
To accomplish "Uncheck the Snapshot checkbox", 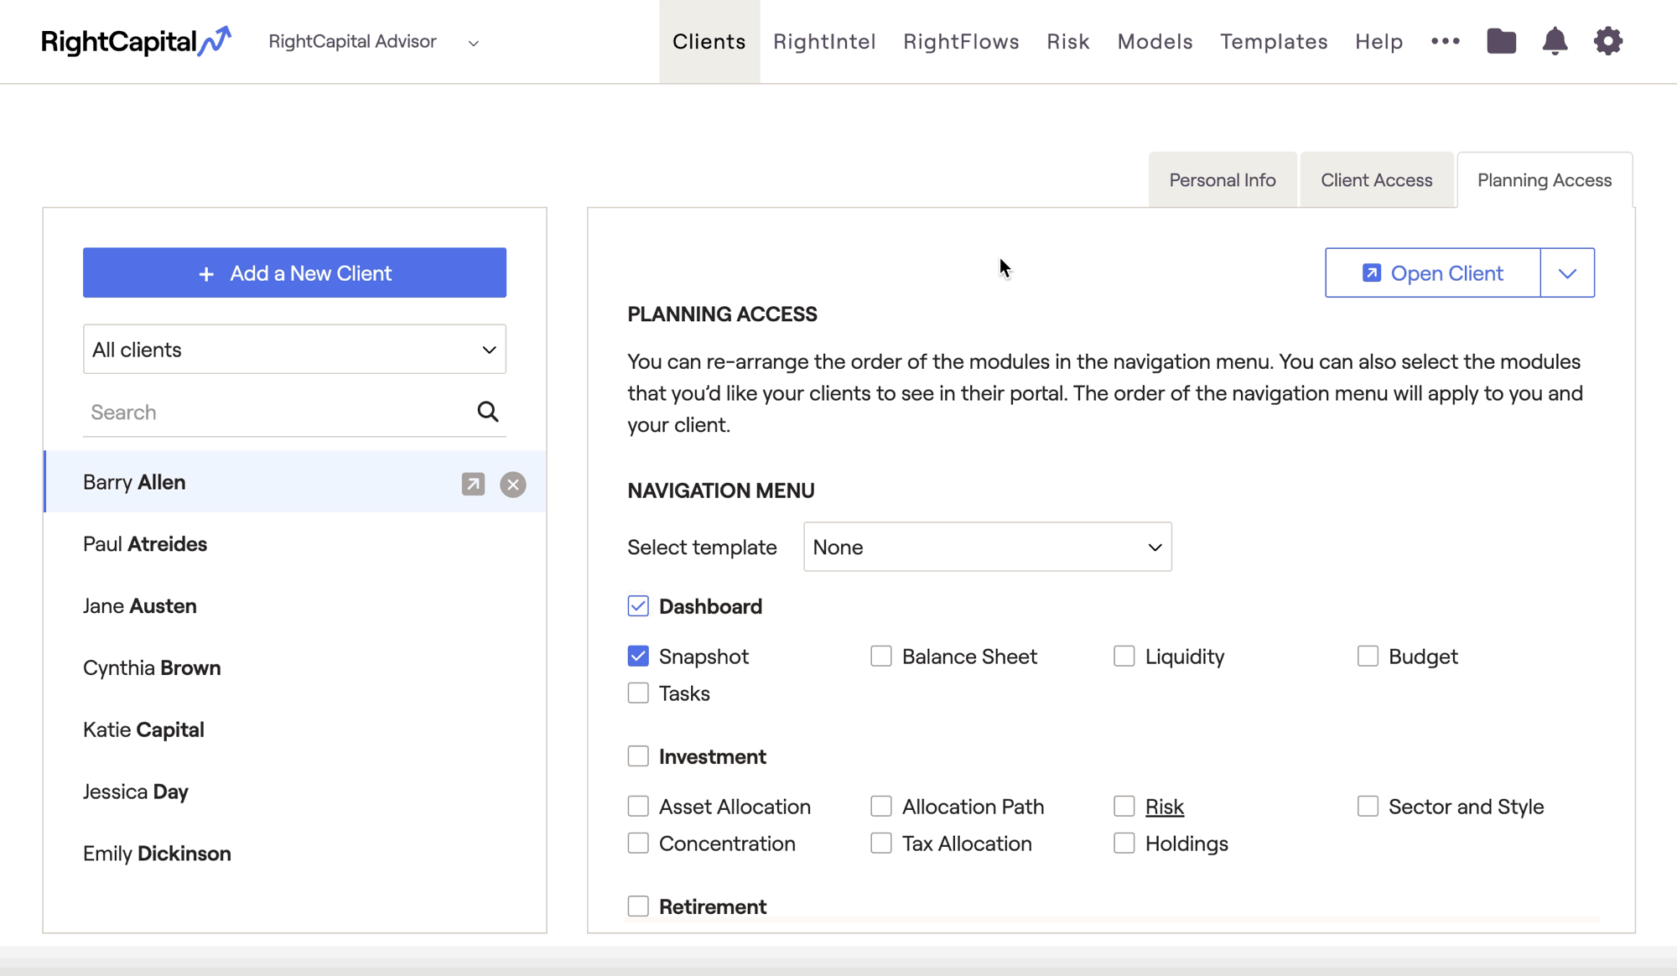I will pyautogui.click(x=638, y=656).
